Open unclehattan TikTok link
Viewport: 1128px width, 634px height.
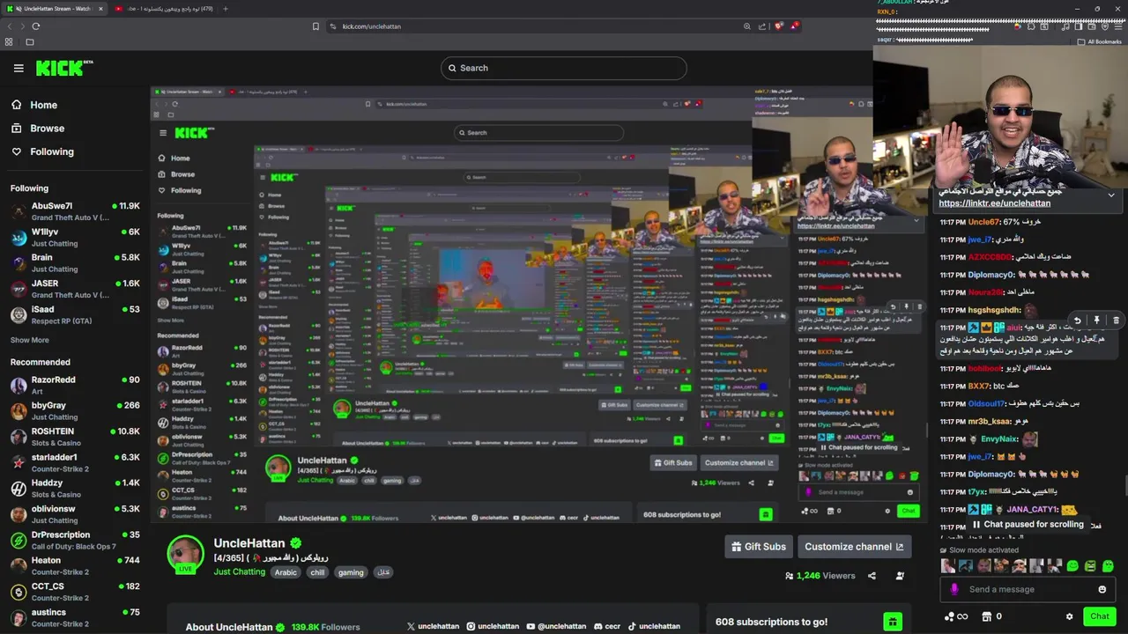click(x=653, y=626)
